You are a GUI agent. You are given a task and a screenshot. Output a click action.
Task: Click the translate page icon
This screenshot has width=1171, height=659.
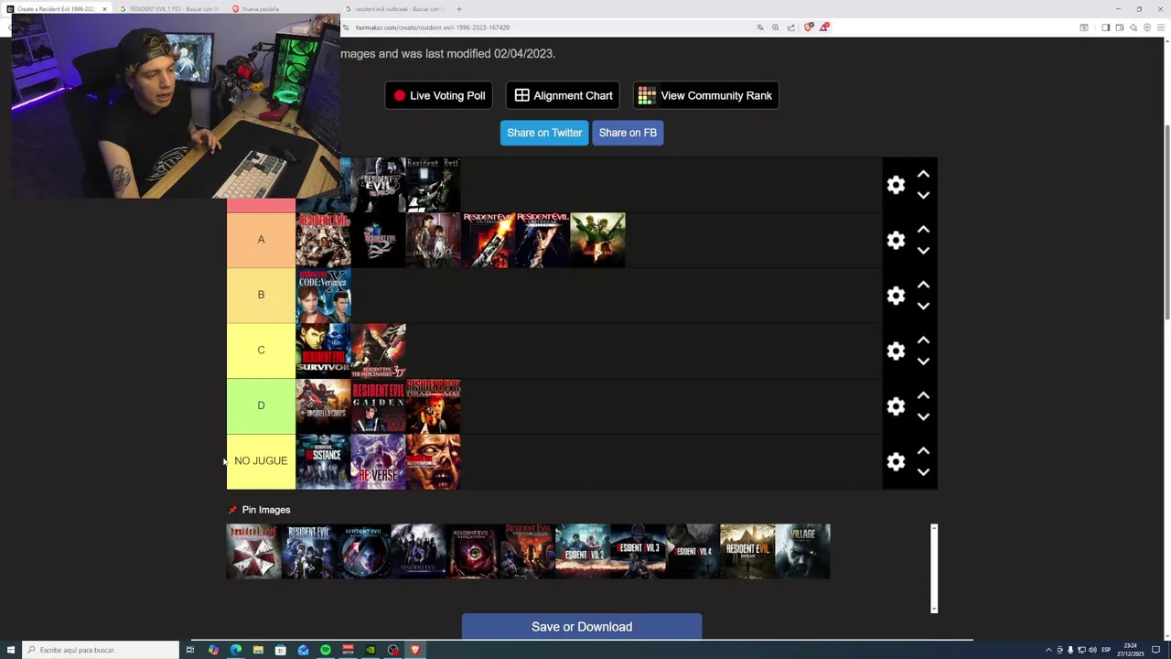click(759, 27)
